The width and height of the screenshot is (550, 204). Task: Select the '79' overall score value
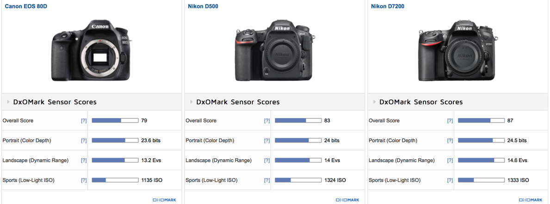(x=144, y=121)
